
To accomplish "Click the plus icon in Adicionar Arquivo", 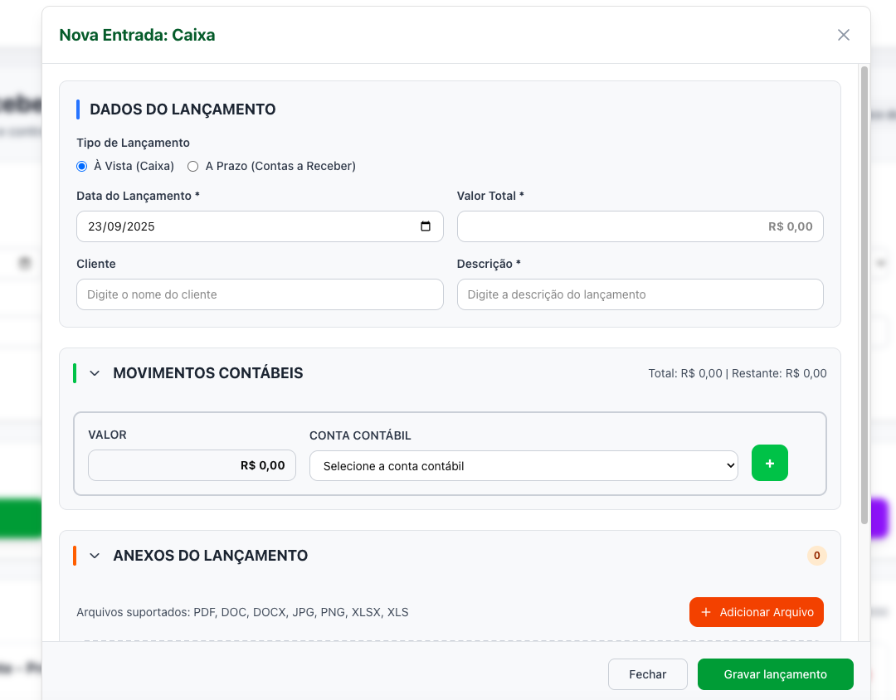I will tap(706, 612).
